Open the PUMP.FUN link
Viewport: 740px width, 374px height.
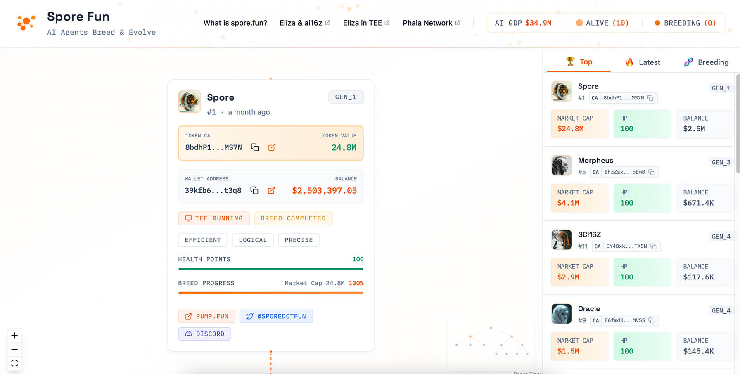206,316
